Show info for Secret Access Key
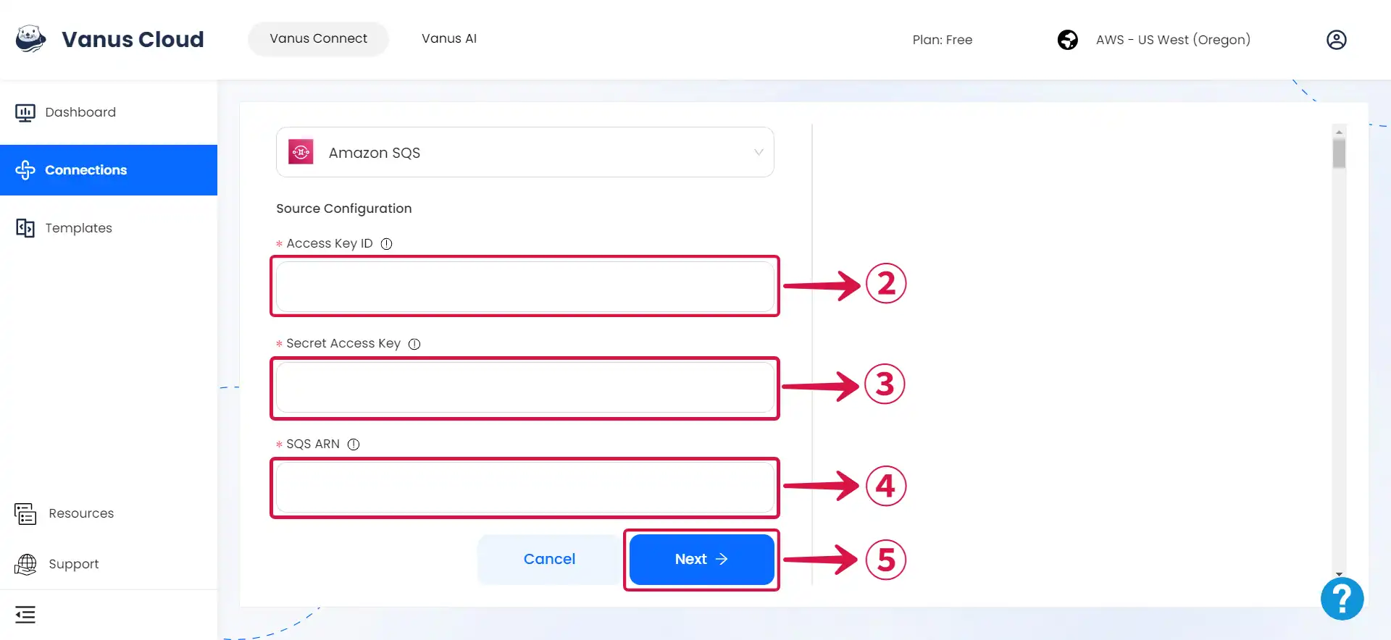This screenshot has height=640, width=1391. tap(414, 344)
